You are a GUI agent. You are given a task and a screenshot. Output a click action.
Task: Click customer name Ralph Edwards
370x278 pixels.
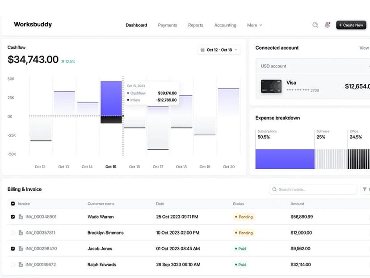pyautogui.click(x=102, y=265)
